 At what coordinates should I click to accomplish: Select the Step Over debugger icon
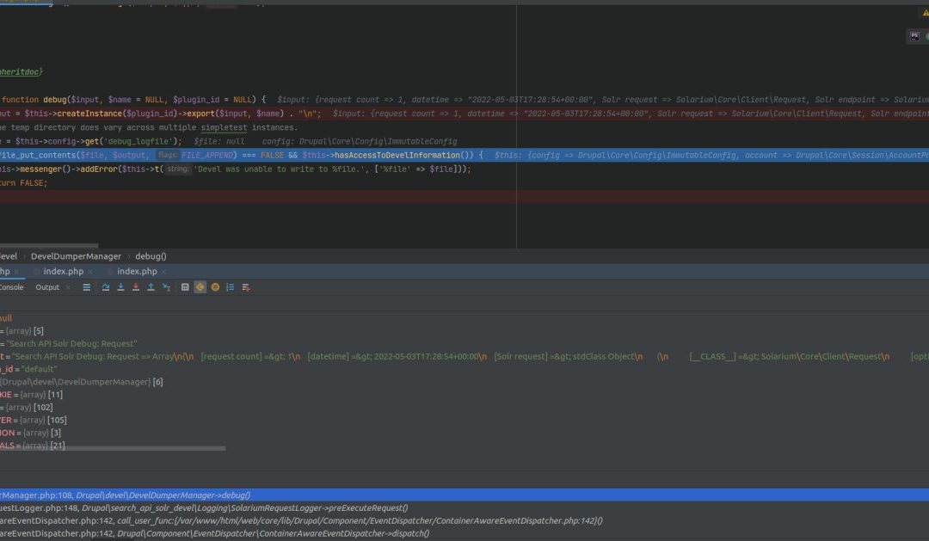pyautogui.click(x=107, y=287)
